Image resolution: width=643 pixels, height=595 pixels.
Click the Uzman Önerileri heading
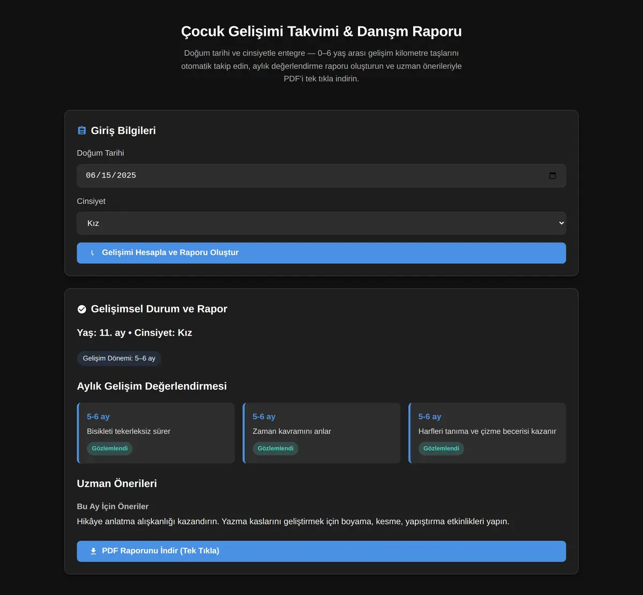coord(117,484)
